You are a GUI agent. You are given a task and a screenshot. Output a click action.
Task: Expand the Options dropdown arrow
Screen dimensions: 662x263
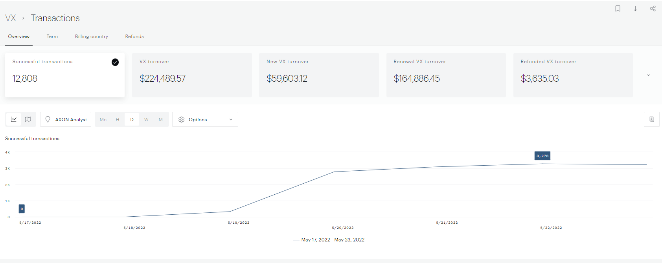pyautogui.click(x=231, y=120)
